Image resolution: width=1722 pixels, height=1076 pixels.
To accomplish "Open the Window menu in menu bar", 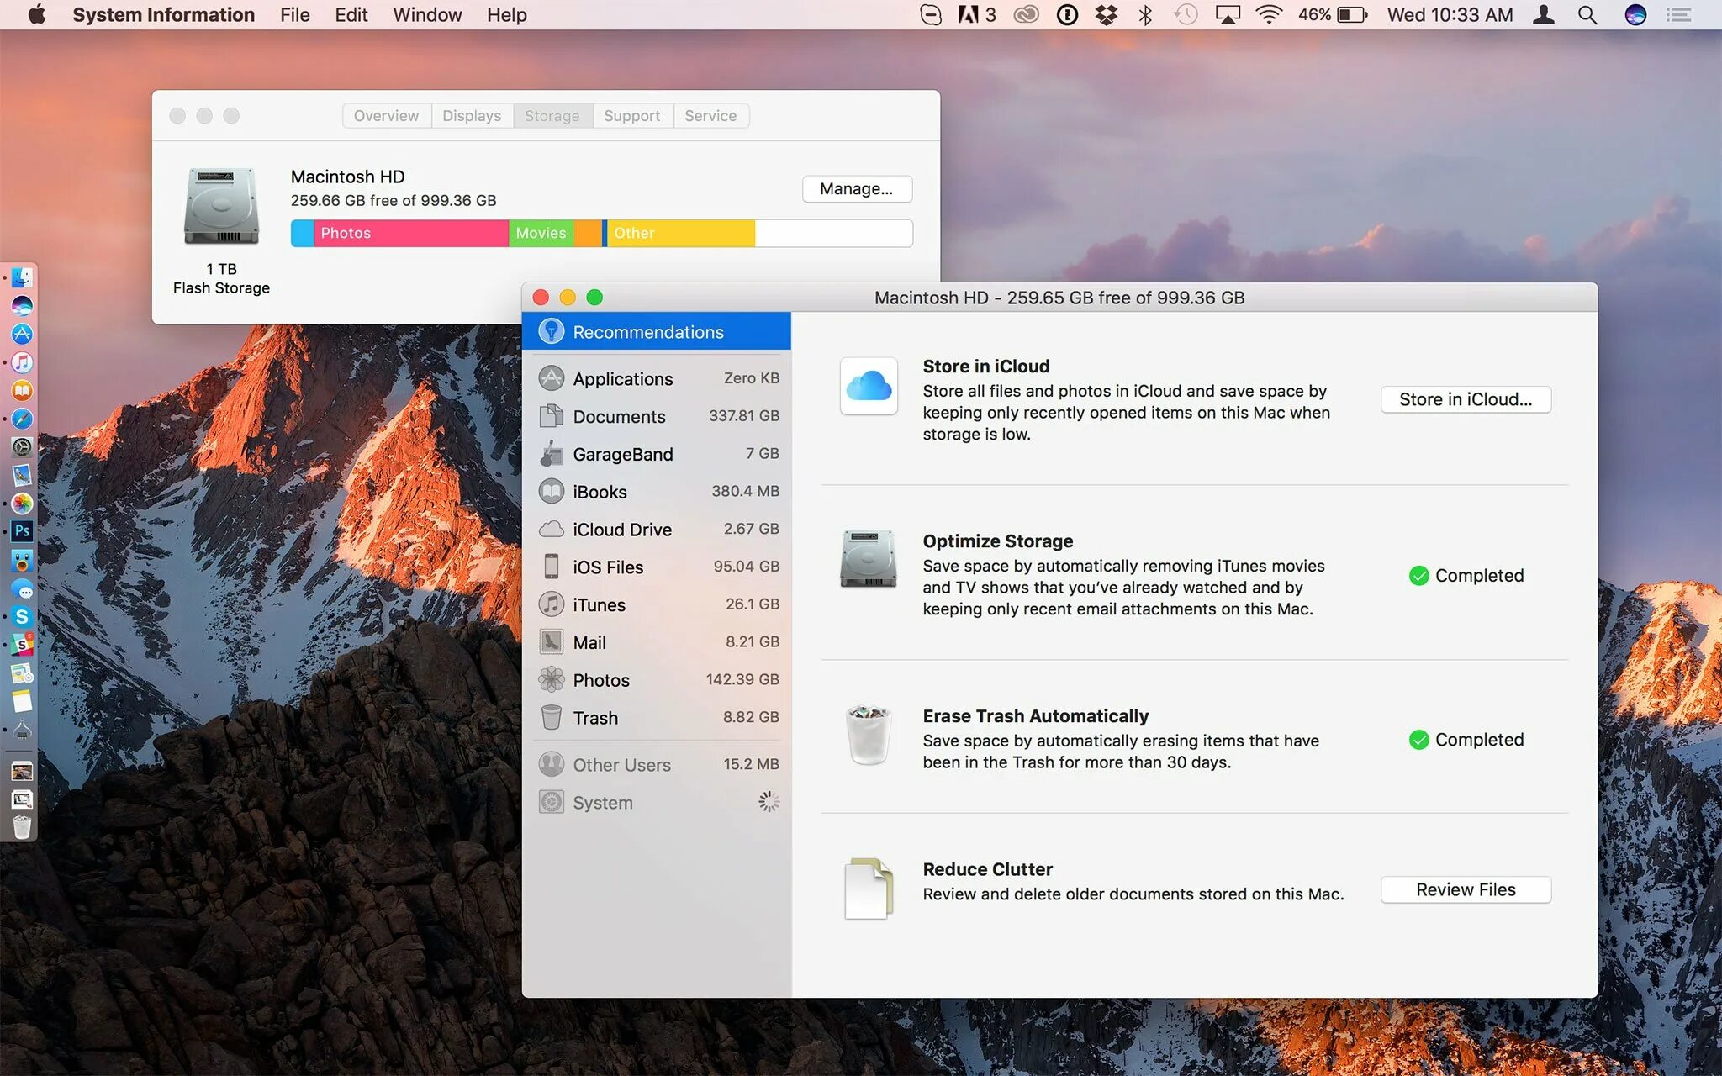I will click(x=427, y=15).
